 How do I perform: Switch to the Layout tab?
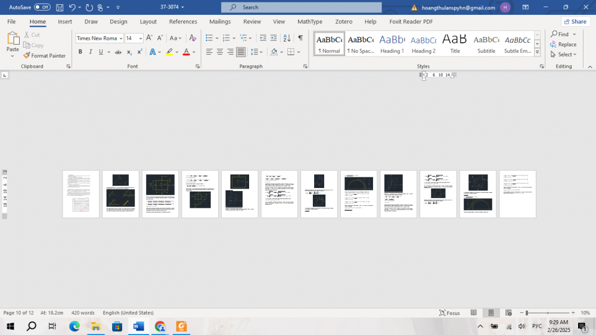tap(148, 21)
